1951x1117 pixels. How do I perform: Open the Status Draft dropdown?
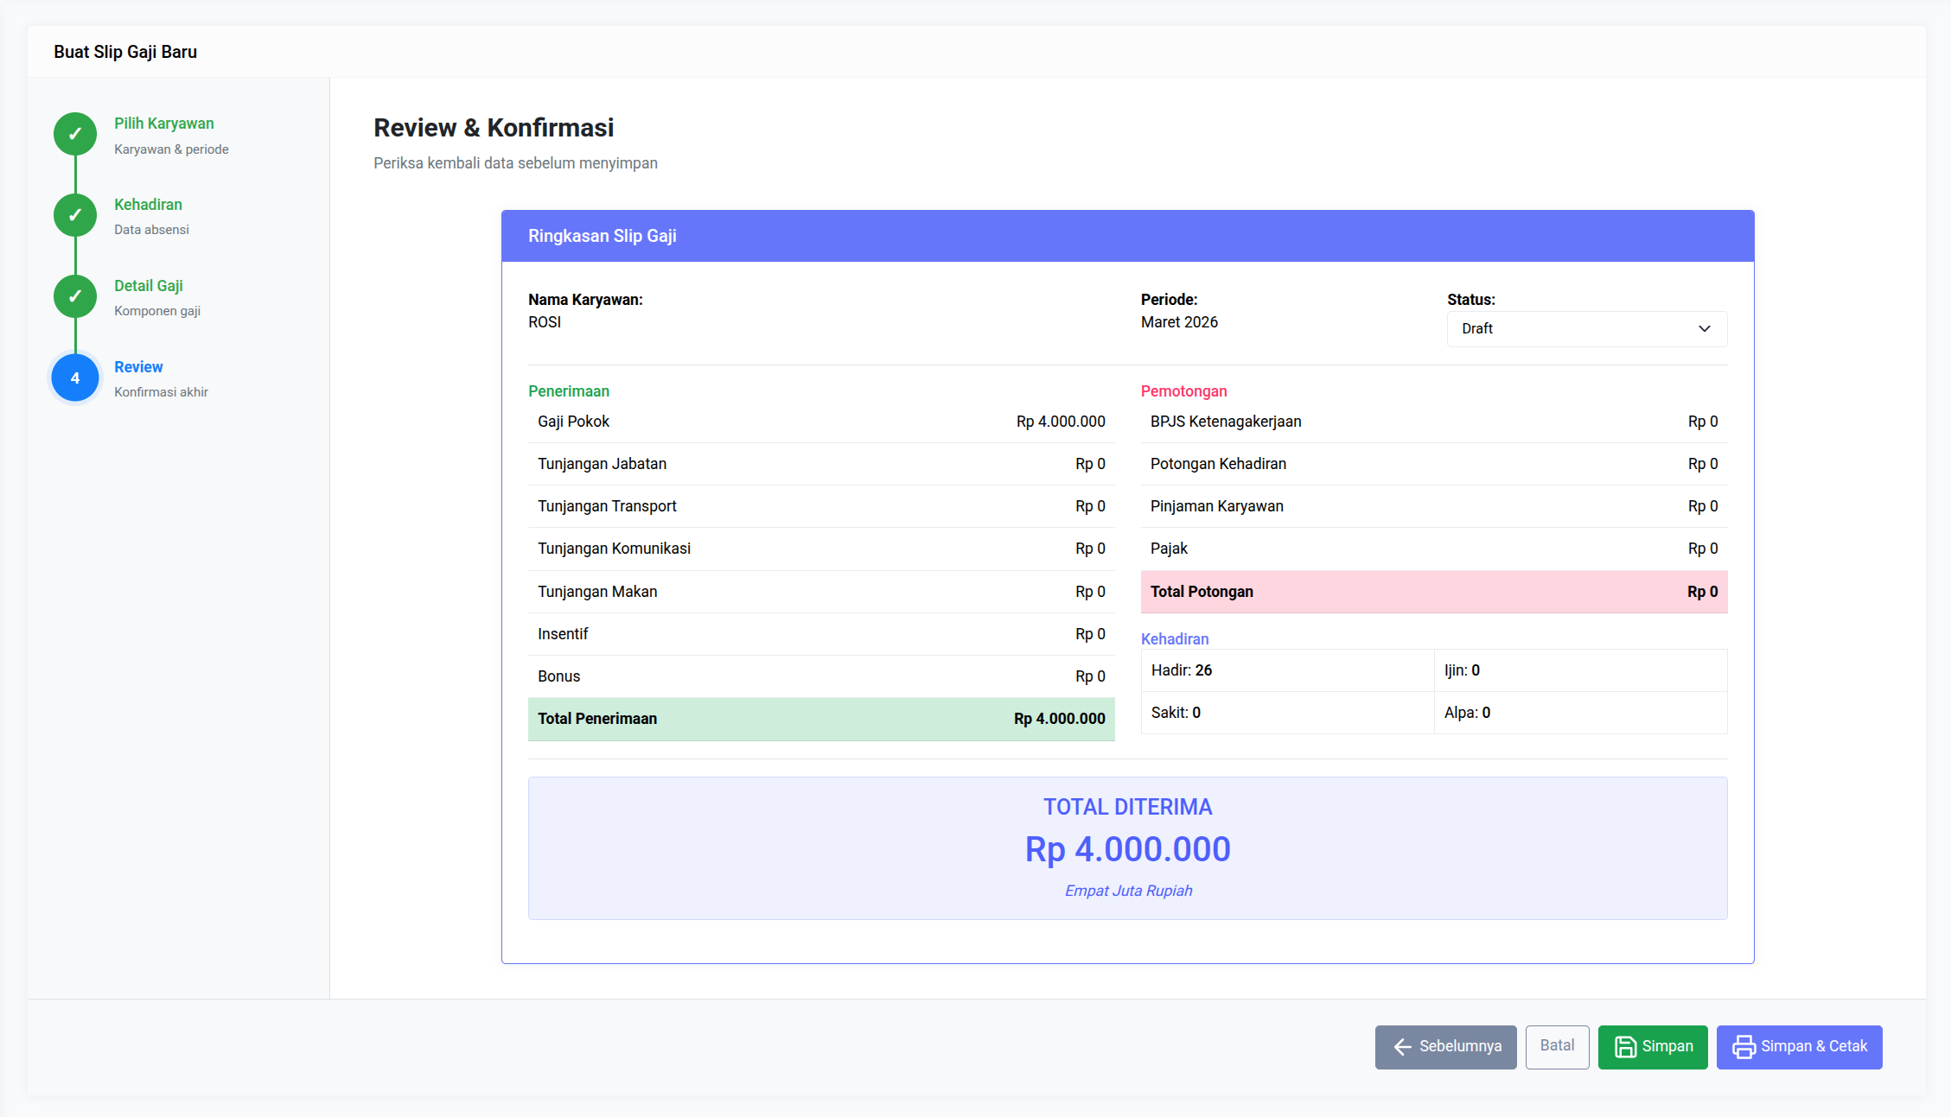point(1586,329)
